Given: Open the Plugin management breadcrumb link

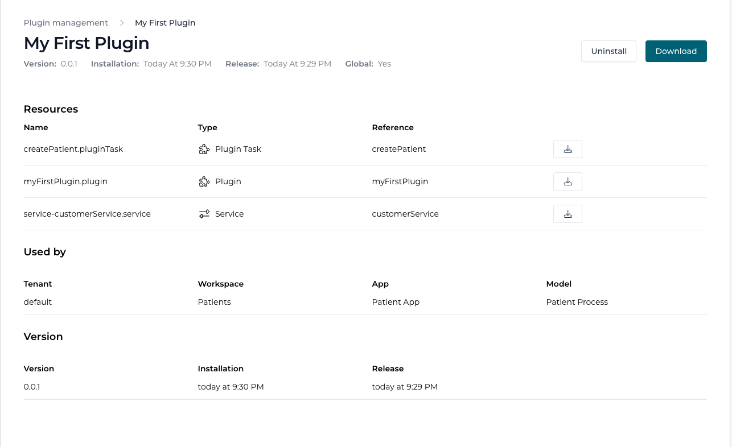Looking at the screenshot, I should click(65, 23).
